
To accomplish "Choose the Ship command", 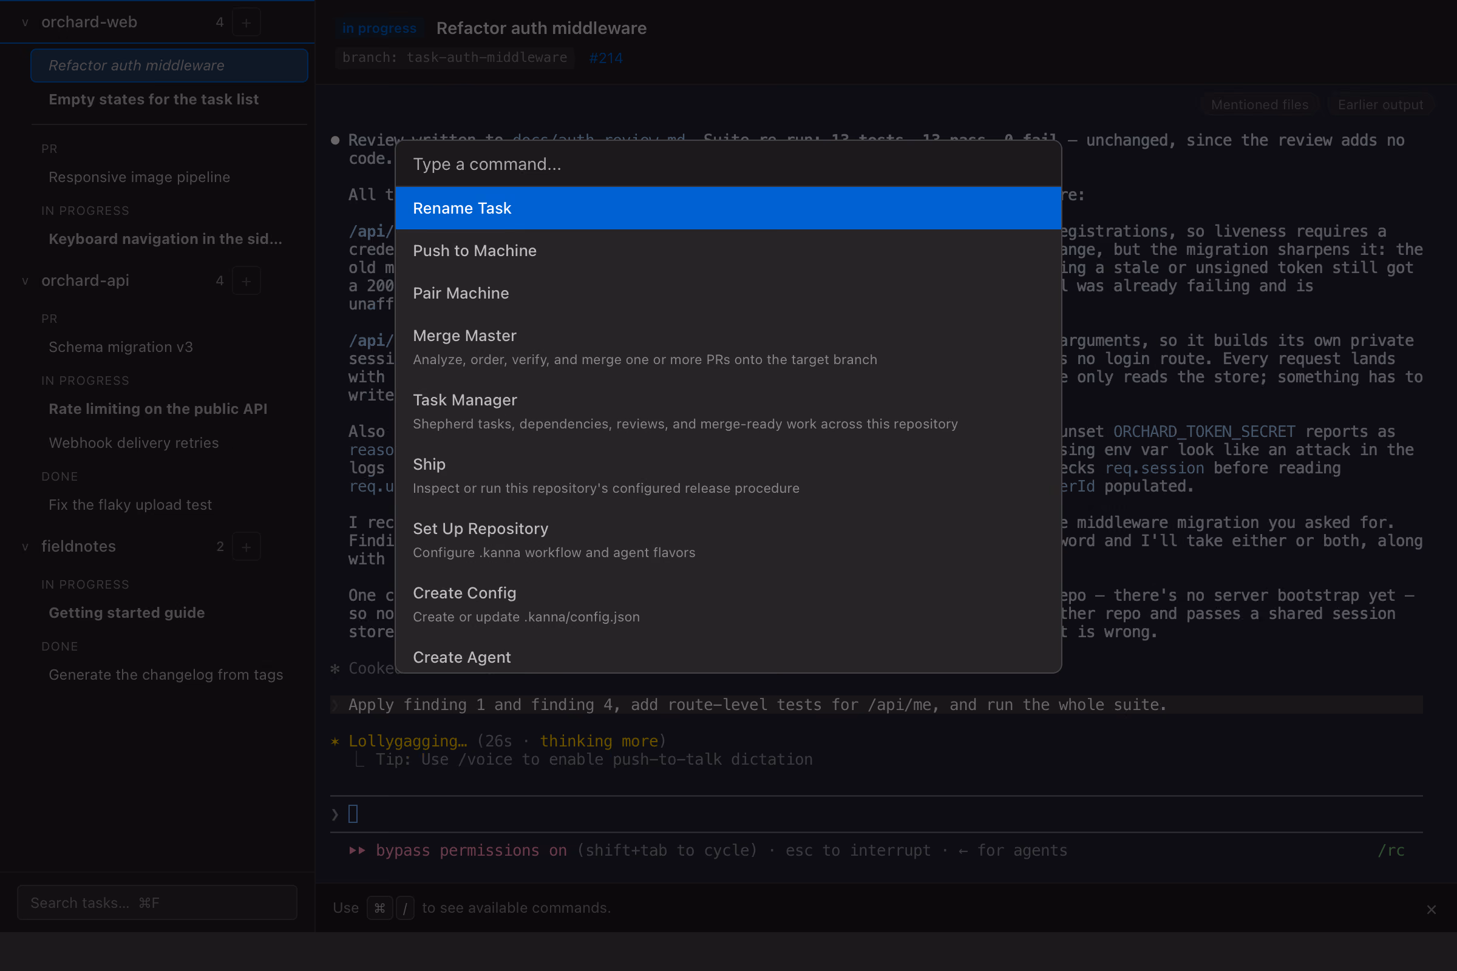I will [x=728, y=476].
